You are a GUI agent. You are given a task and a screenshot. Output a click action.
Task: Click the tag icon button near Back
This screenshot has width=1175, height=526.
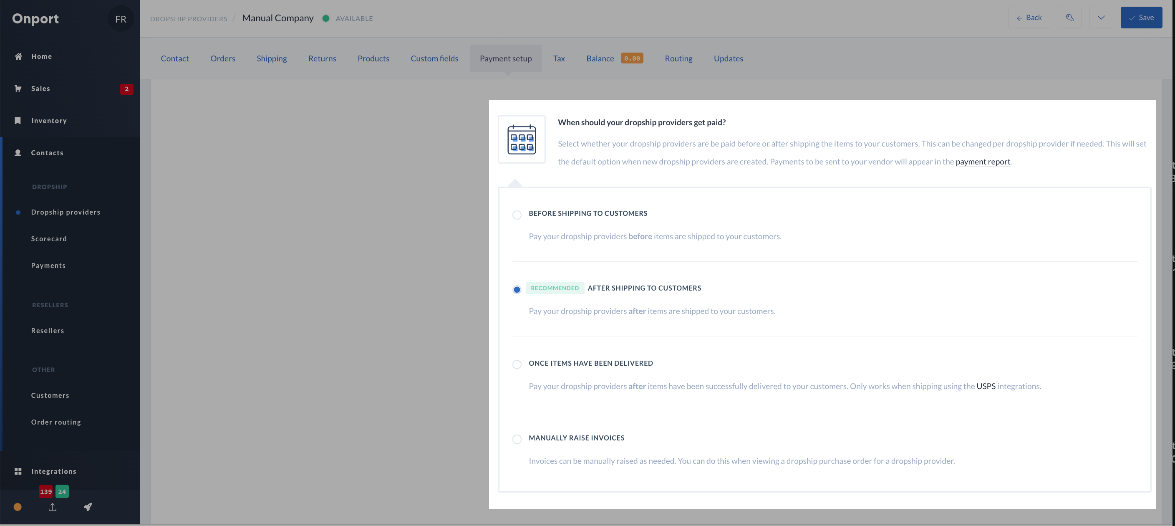[1069, 18]
